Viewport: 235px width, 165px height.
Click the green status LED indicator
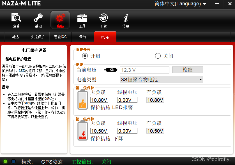point(5,161)
